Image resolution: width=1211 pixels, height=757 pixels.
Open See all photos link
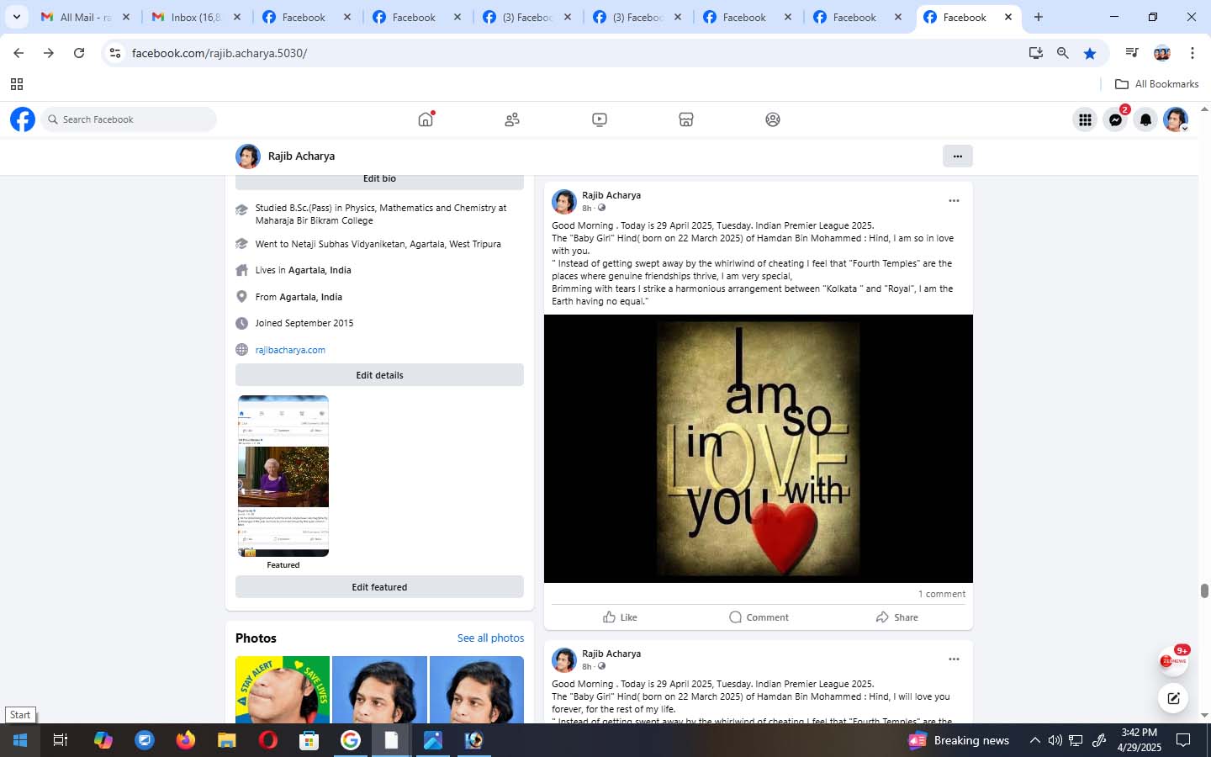490,638
